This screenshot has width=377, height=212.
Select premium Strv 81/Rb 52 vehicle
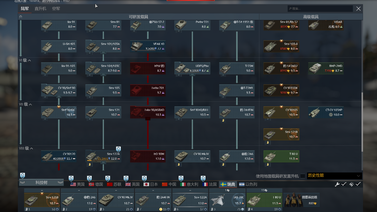click(281, 25)
